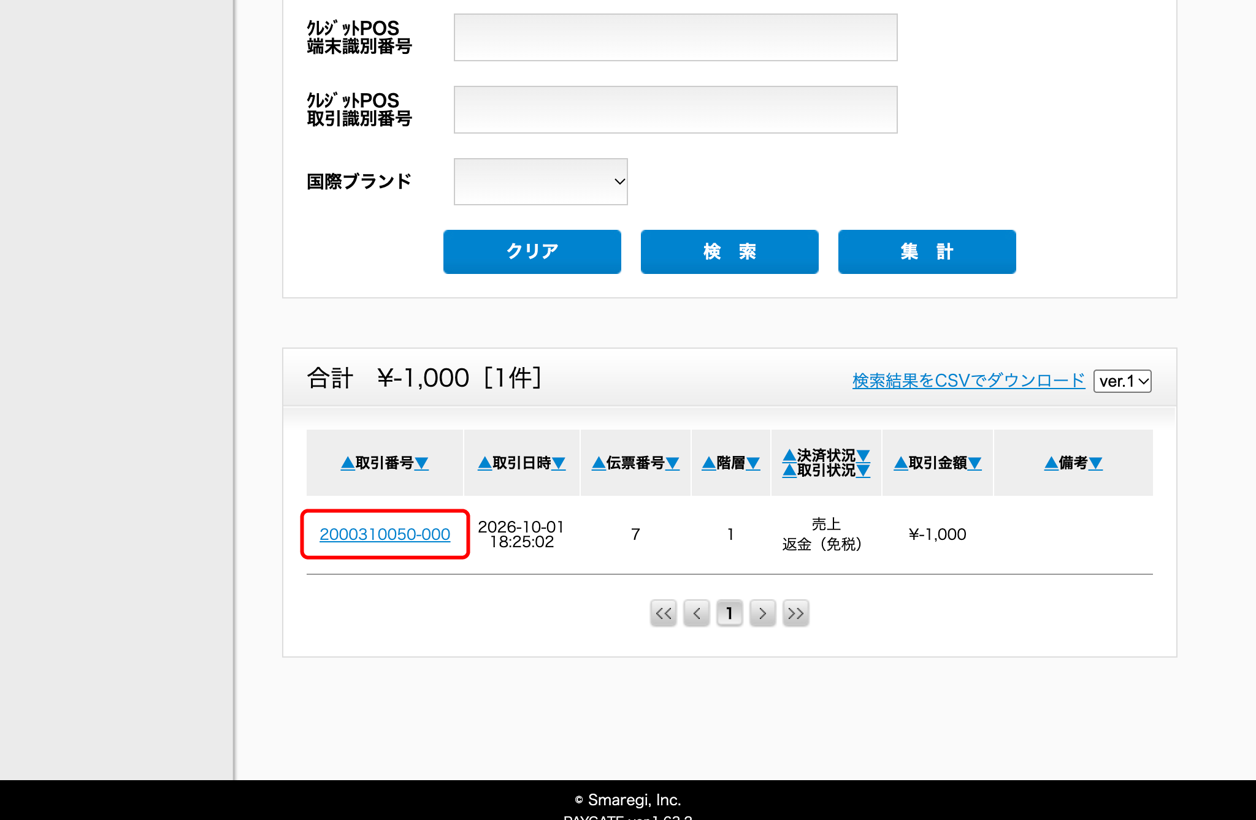1256x820 pixels.
Task: Go to last page of results
Action: [x=796, y=613]
